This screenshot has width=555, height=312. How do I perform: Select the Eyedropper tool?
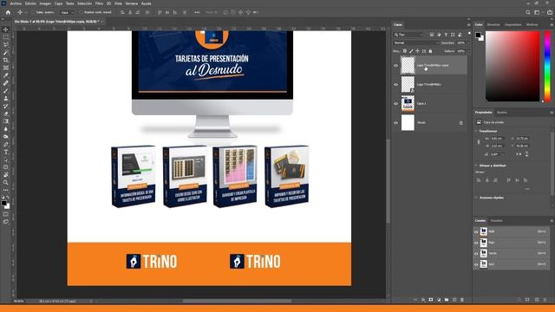point(6,75)
